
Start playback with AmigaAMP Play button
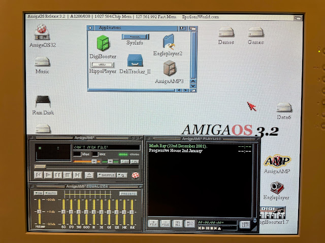[x=48, y=175]
